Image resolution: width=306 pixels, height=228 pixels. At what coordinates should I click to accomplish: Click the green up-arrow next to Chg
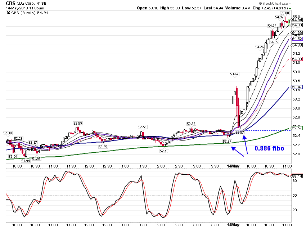(x=290, y=8)
